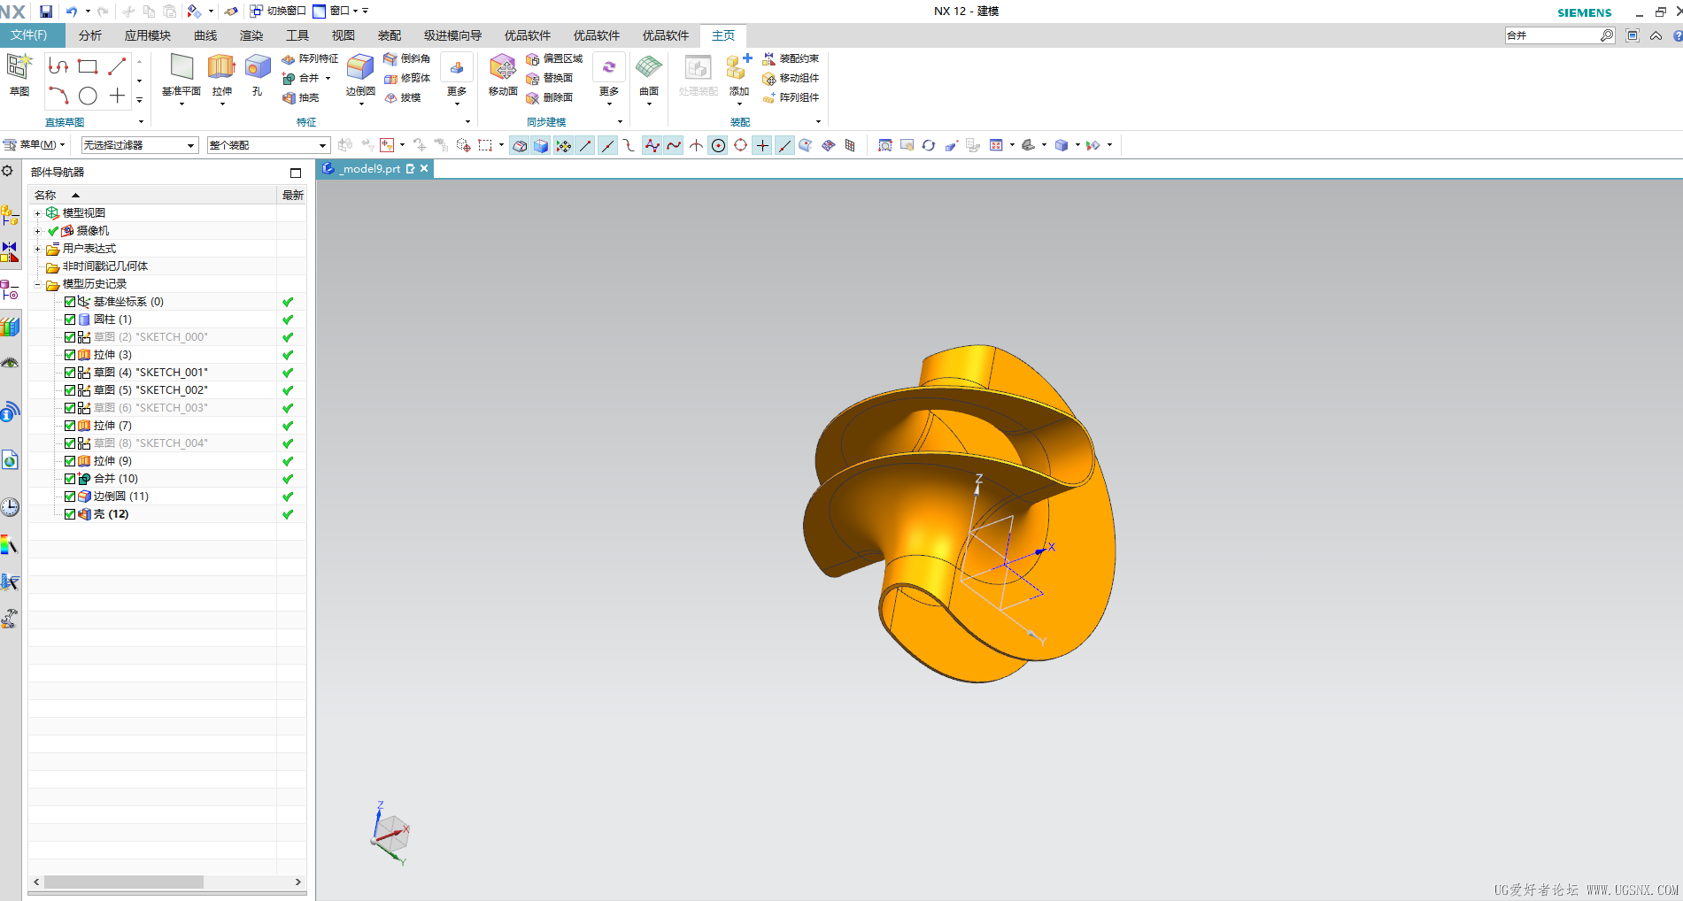
Task: Uncheck the 基准坐标系 (0) checkbox
Action: pyautogui.click(x=70, y=302)
